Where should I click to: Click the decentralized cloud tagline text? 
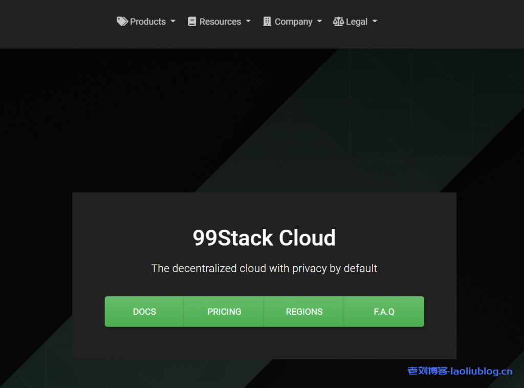(x=264, y=268)
